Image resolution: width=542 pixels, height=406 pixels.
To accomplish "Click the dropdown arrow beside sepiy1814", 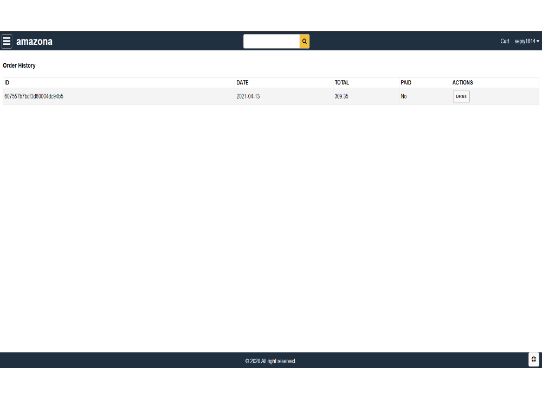I will 538,41.
